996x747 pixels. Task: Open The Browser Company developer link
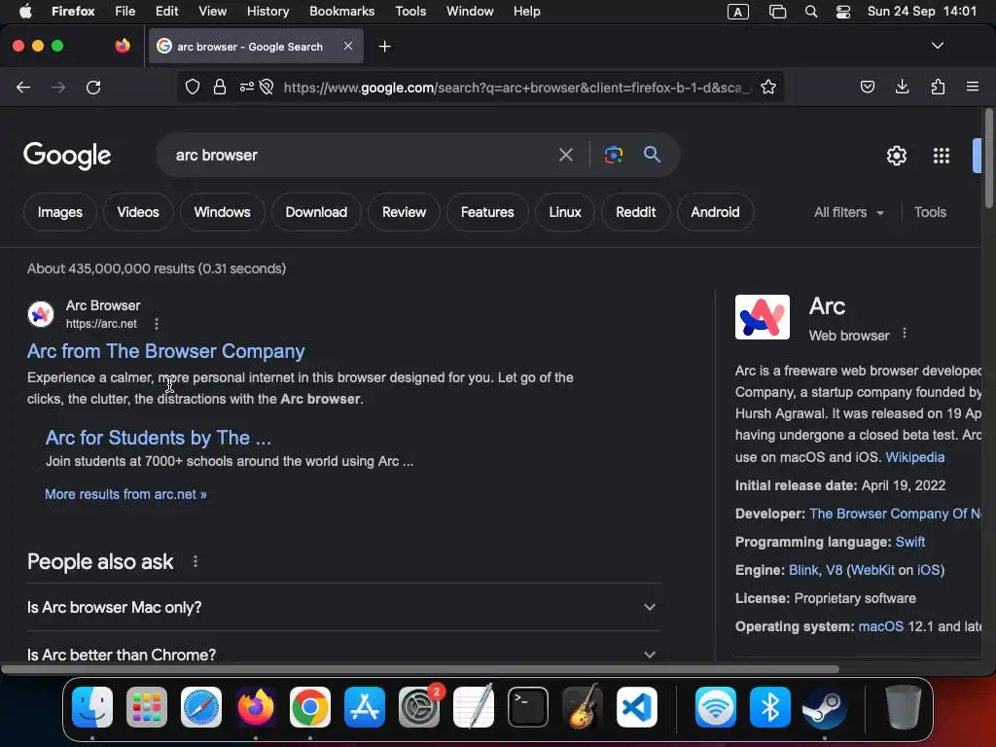pos(895,514)
